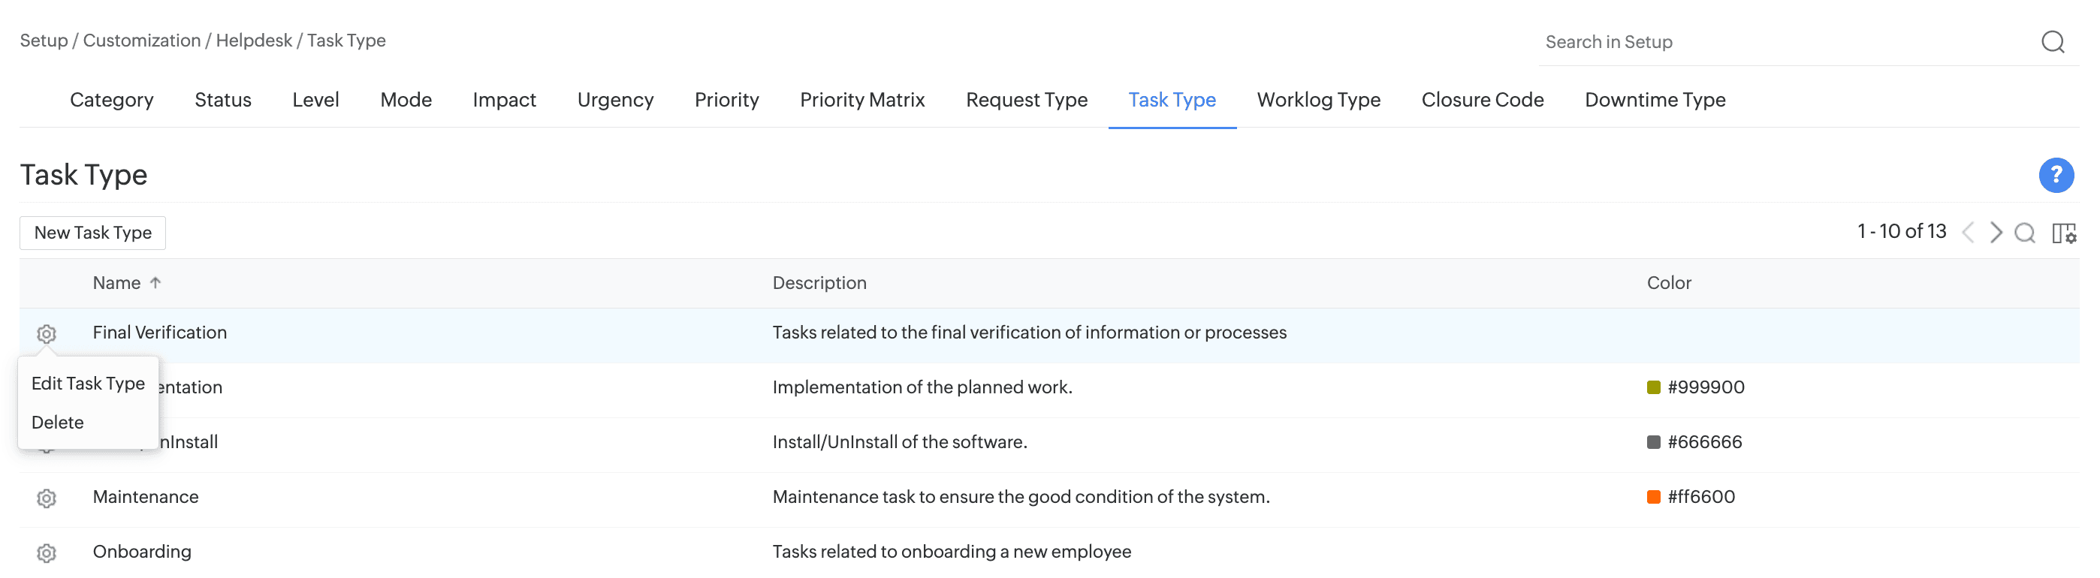Screen dimensions: 2100x578
Task: Click the Search in Setup field
Action: pos(1785,42)
